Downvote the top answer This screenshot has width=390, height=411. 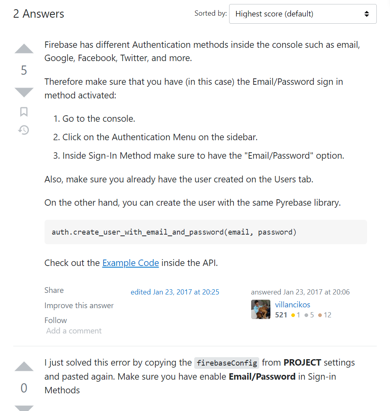(24, 92)
